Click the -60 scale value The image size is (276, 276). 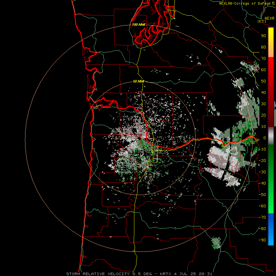coord(262,206)
